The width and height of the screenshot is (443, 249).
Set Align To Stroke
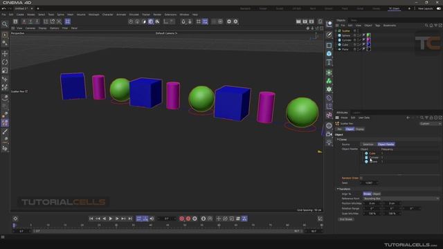(x=368, y=194)
